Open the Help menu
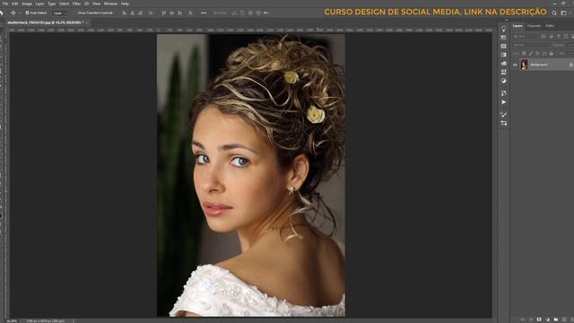The image size is (574, 323). pyautogui.click(x=125, y=4)
